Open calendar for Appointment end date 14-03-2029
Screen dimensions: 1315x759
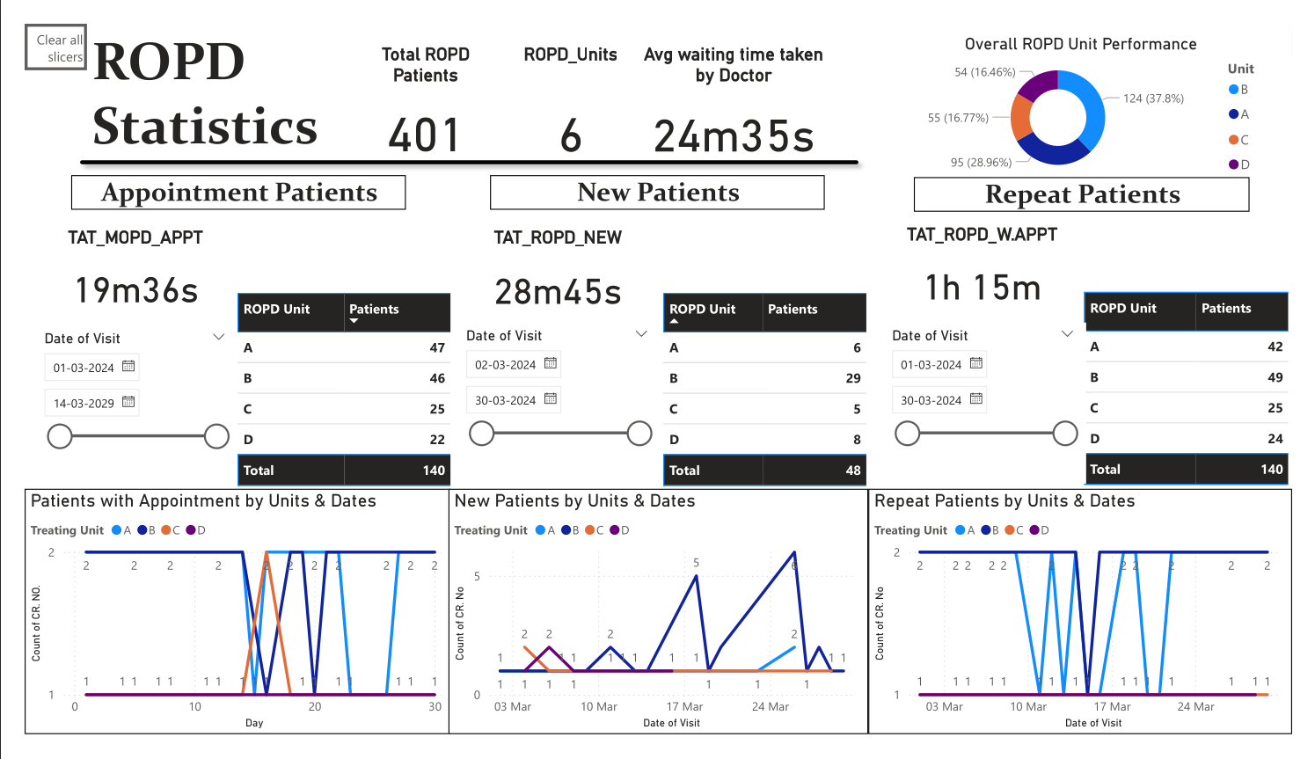[x=128, y=402]
